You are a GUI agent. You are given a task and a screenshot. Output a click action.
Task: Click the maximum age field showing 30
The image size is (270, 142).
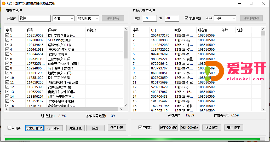point(172,18)
